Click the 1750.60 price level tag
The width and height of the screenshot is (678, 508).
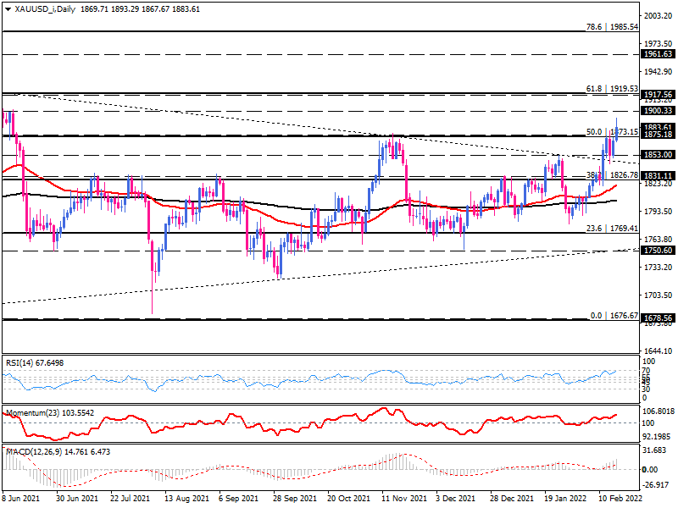(x=658, y=251)
